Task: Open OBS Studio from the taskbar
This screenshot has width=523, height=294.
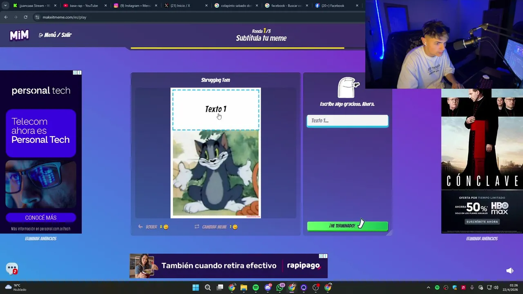Action: tap(316, 287)
